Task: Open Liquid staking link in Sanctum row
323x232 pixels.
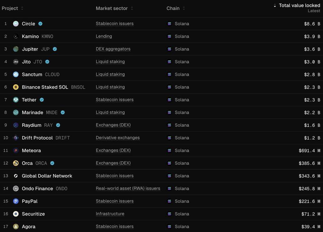Action: coord(110,74)
